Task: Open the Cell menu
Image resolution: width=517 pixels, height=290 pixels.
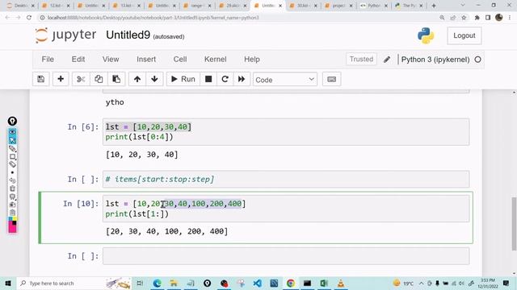Action: [x=180, y=59]
